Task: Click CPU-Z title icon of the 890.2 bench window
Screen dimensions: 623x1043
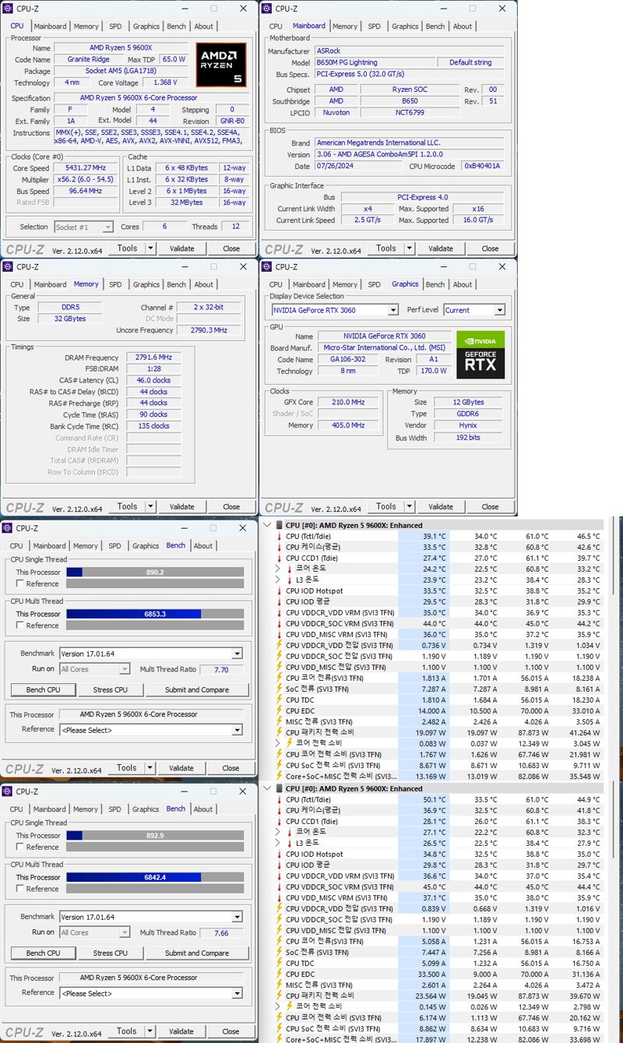Action: coord(9,528)
